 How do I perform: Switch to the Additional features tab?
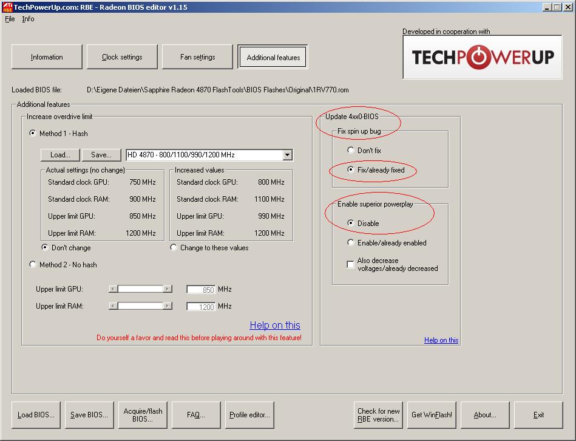tap(273, 57)
